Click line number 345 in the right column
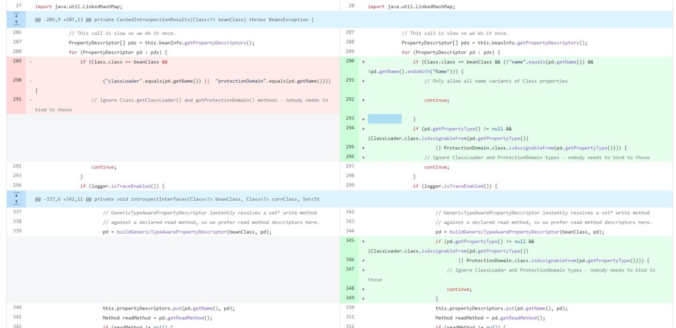The width and height of the screenshot is (676, 328). tap(351, 241)
